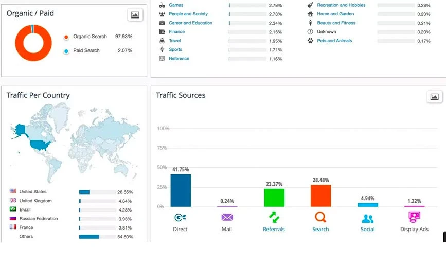Click the People and Society icon
The height and width of the screenshot is (264, 446).
click(162, 14)
